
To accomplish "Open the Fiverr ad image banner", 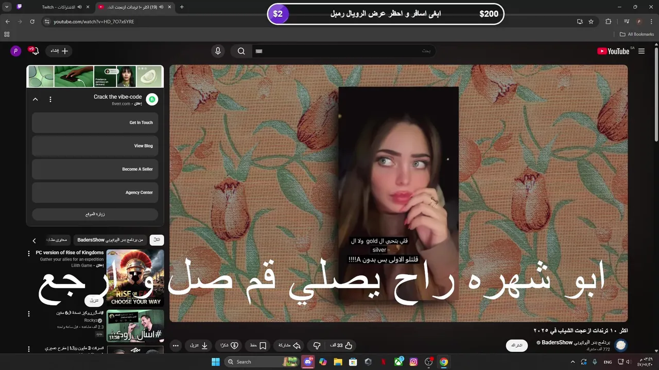I will 95,76.
